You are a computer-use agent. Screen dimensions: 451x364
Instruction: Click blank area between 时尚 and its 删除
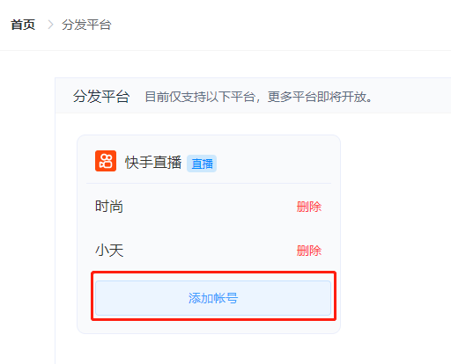point(210,207)
